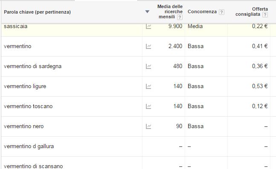View trend chart for vermentino ligure
This screenshot has height=169, width=276.
click(x=148, y=86)
